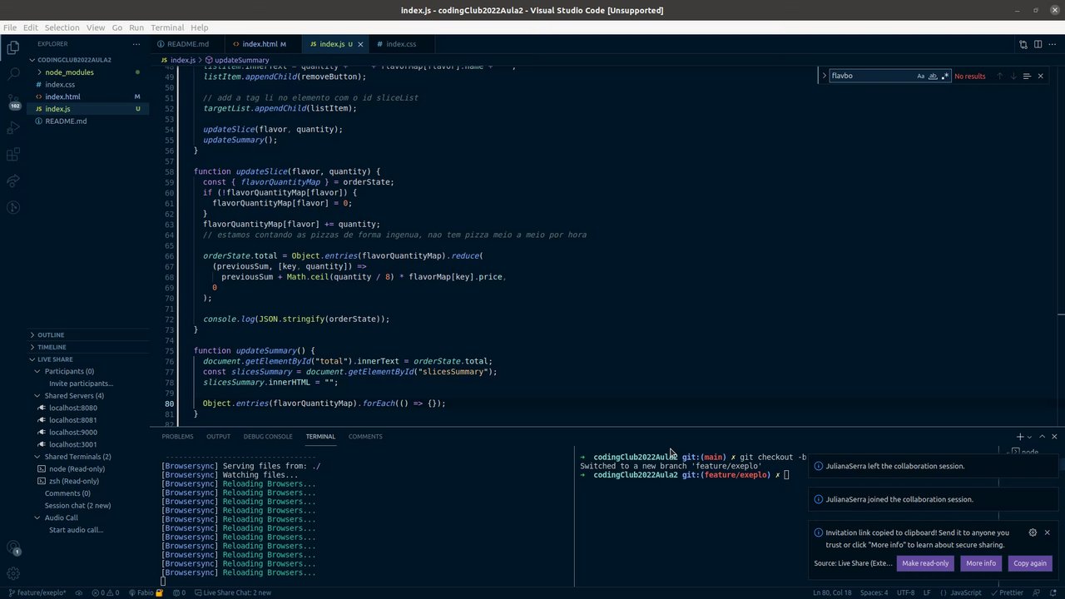
Task: Click the Make read-only button
Action: tap(925, 563)
